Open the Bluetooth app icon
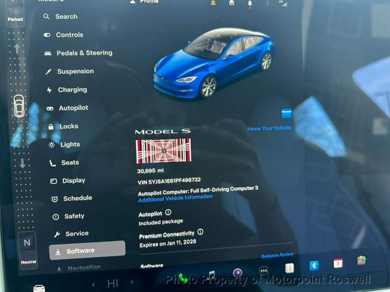 click(314, 266)
